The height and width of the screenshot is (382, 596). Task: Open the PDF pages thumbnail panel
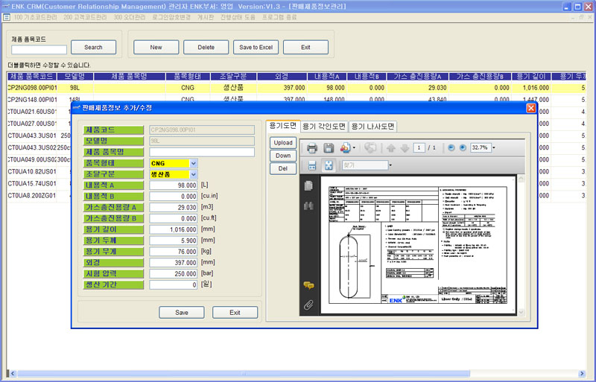coord(308,185)
